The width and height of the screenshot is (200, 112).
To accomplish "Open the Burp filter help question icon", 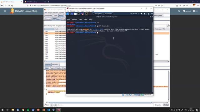I will click(x=168, y=26).
